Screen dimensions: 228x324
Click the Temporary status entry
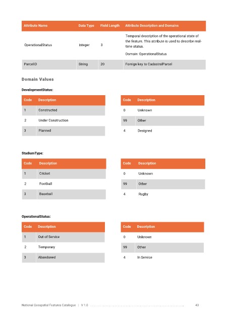click(x=46, y=247)
